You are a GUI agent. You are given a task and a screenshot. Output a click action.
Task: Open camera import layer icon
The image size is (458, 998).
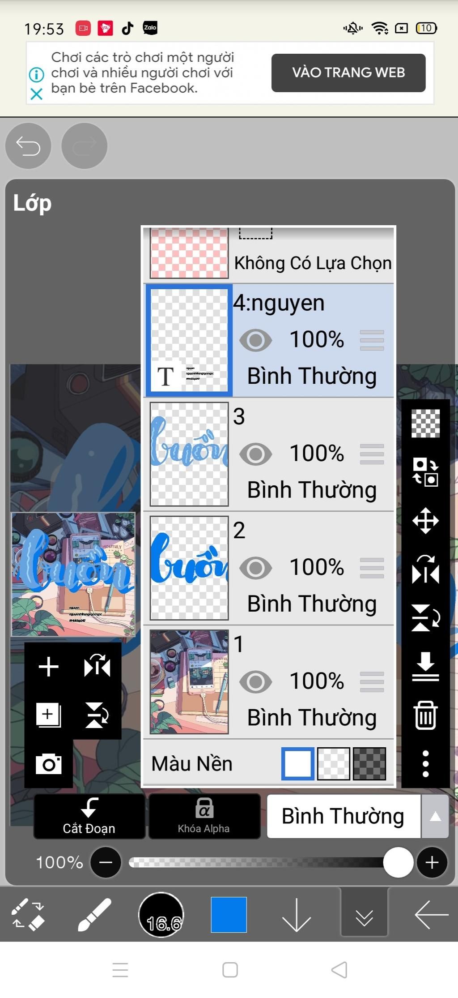point(48,764)
